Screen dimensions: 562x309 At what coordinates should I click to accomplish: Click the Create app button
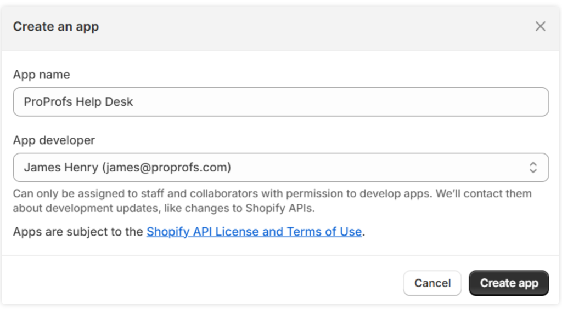click(509, 283)
